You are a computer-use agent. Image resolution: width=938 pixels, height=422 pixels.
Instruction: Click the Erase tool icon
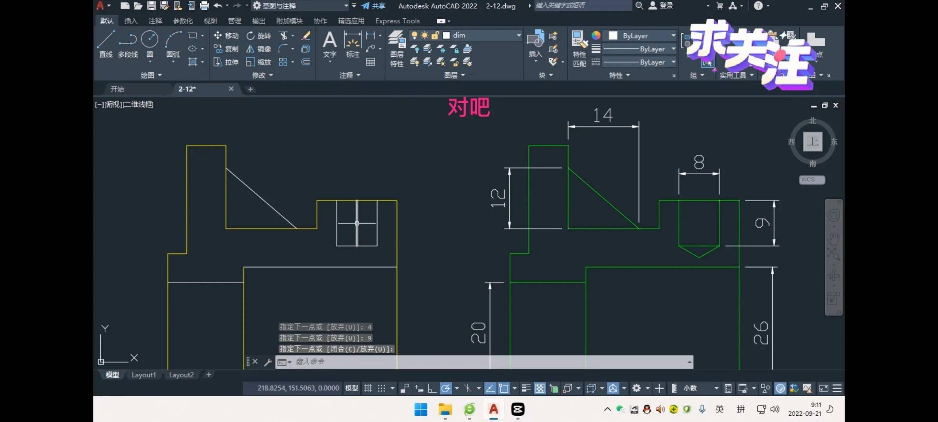click(306, 36)
